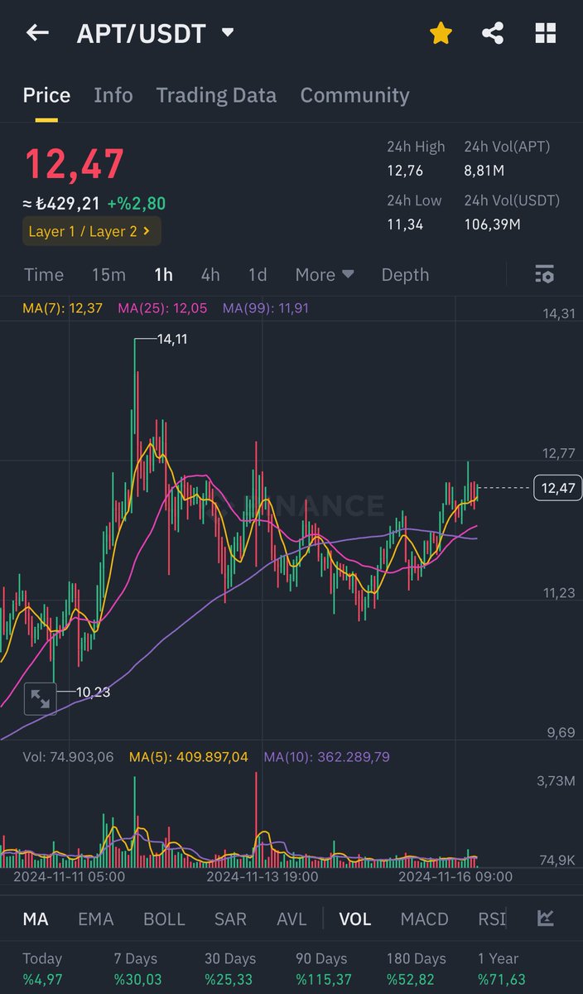
Task: Toggle the EMA indicator
Action: 95,919
